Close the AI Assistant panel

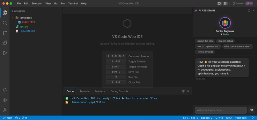(x=254, y=11)
